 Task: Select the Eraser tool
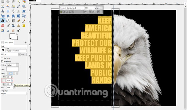click(3, 25)
